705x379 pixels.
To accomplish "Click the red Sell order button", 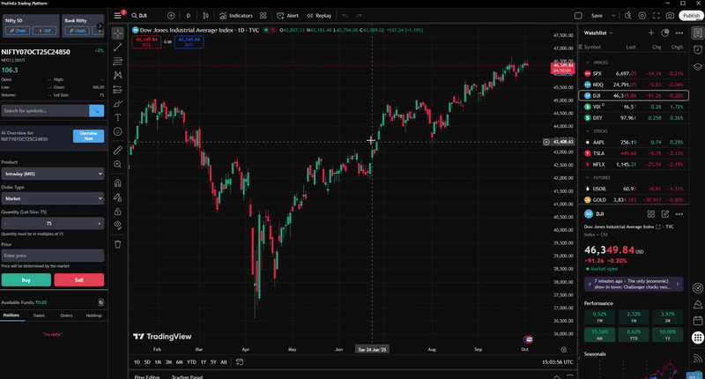I will click(x=79, y=279).
